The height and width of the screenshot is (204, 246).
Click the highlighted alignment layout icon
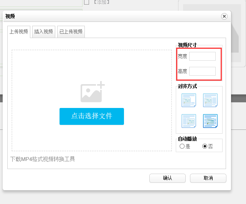tap(210, 121)
